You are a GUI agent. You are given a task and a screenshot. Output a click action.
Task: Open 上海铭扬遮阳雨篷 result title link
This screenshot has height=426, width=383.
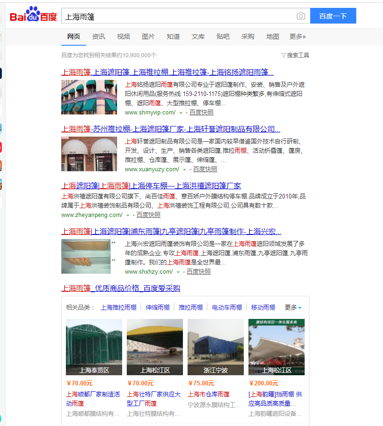tap(167, 72)
